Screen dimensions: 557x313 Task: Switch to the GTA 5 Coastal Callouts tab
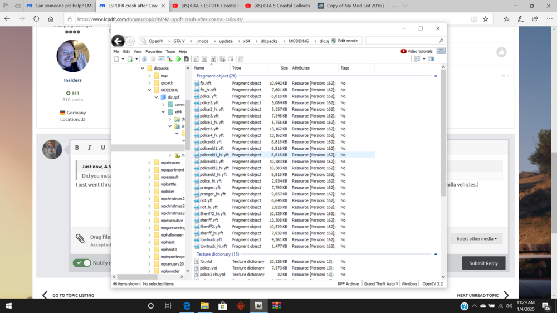pos(278,6)
